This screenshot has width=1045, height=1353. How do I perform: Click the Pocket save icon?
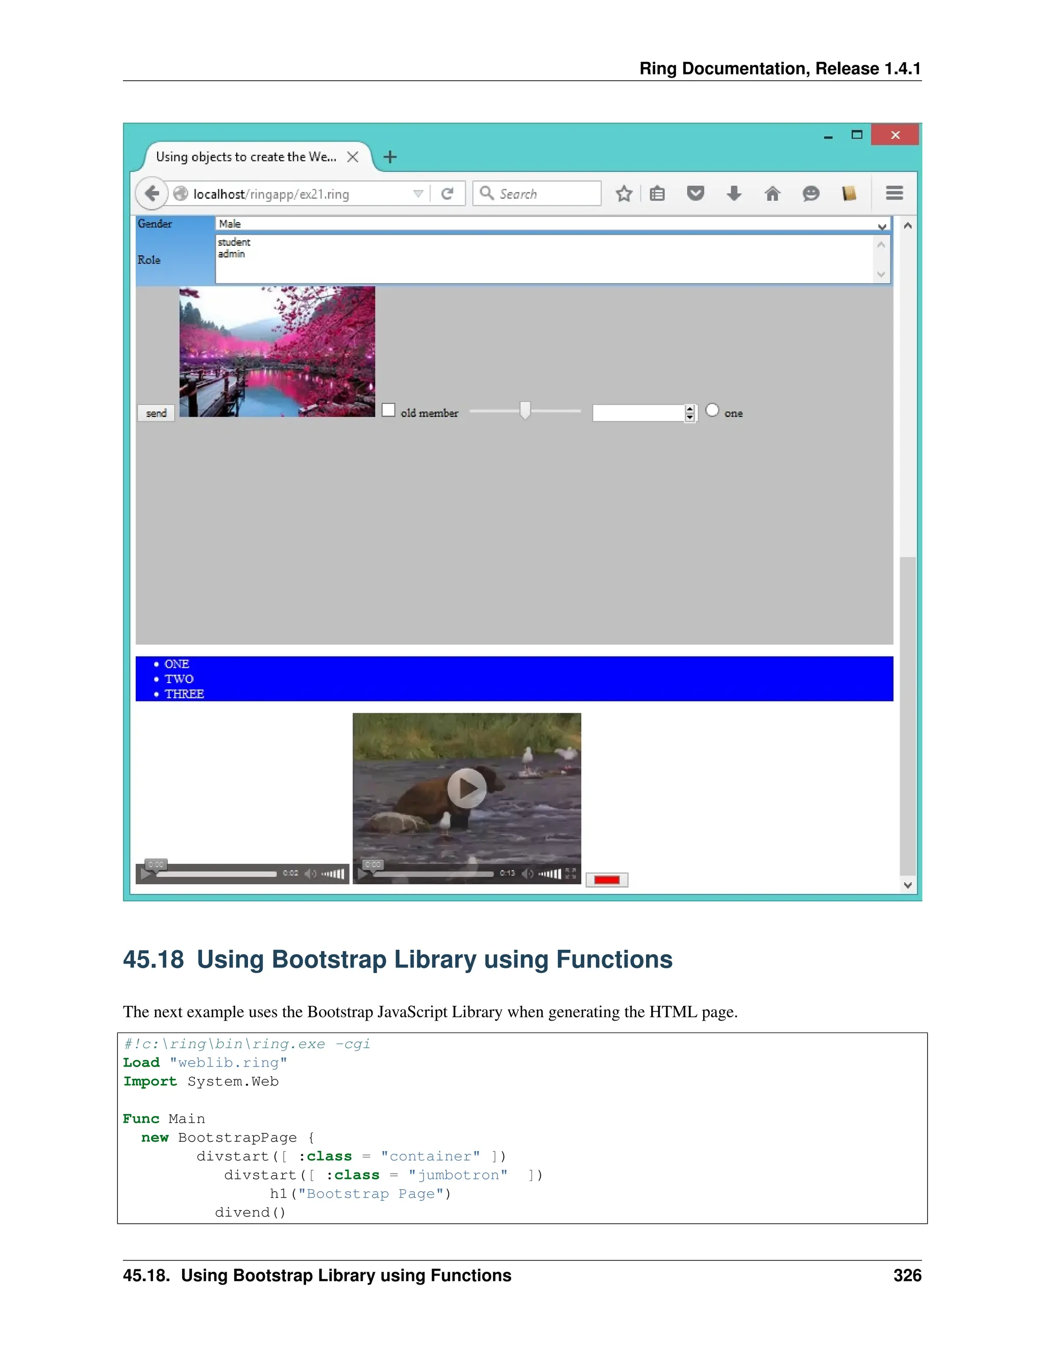(x=696, y=194)
